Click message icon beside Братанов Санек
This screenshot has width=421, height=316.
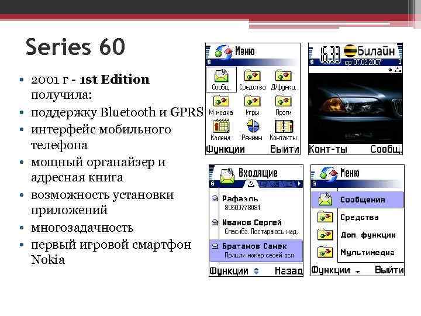pyautogui.click(x=215, y=246)
